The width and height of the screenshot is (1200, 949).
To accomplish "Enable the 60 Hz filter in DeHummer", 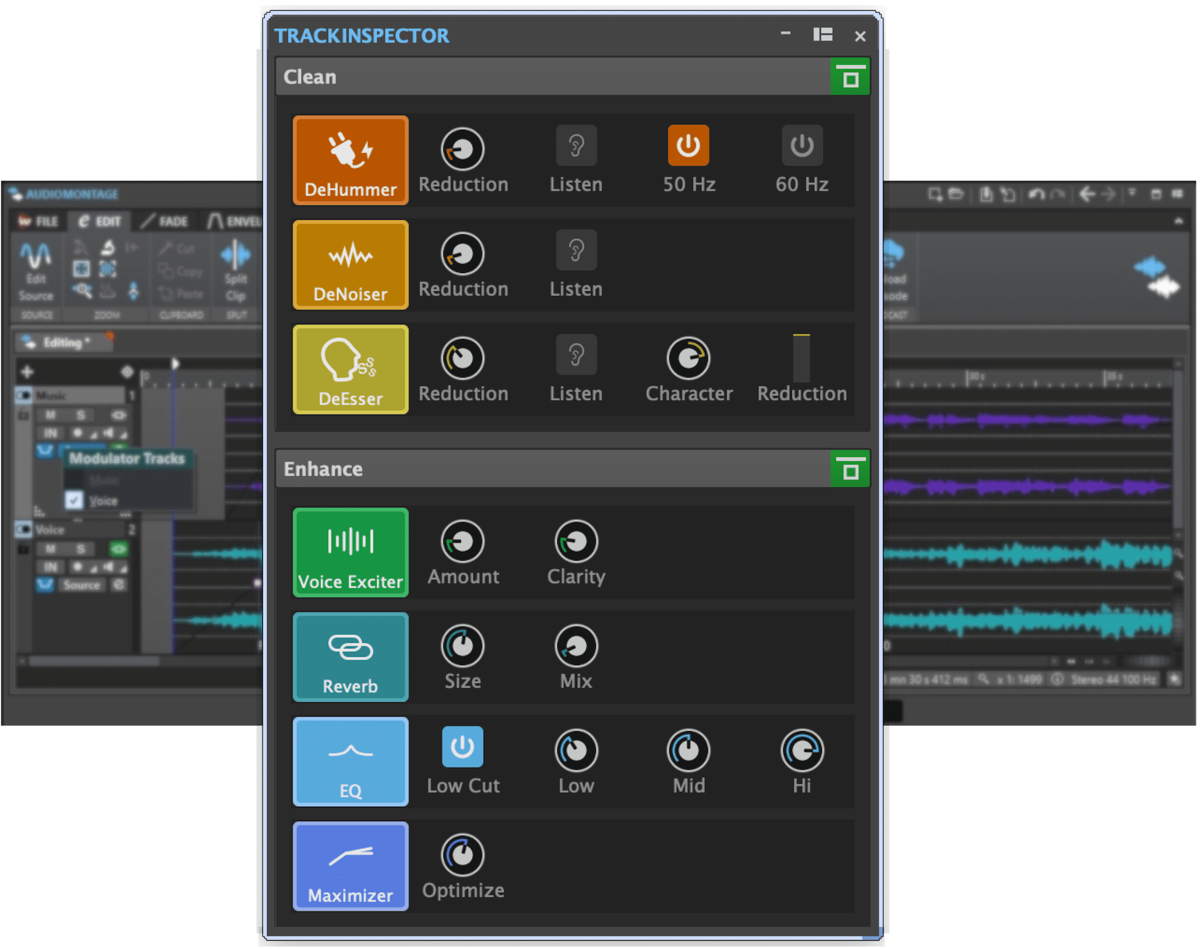I will tap(802, 145).
